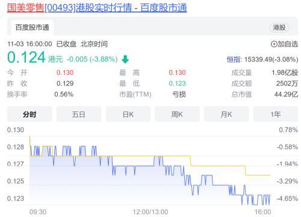Click the 成交量 value 1.98亿股

[x=285, y=72]
